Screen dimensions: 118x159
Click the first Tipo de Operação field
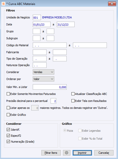(x=40, y=59)
